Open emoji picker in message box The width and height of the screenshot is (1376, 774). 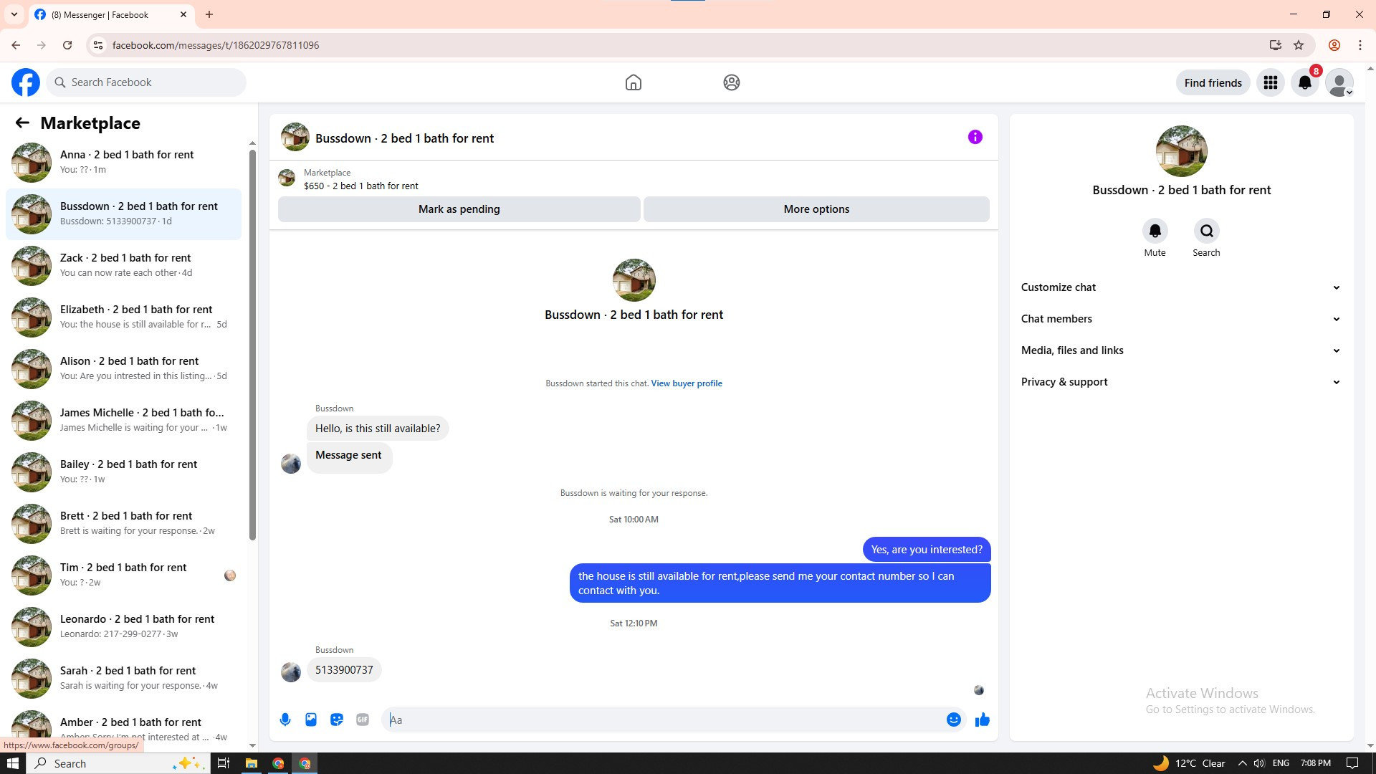(x=953, y=720)
